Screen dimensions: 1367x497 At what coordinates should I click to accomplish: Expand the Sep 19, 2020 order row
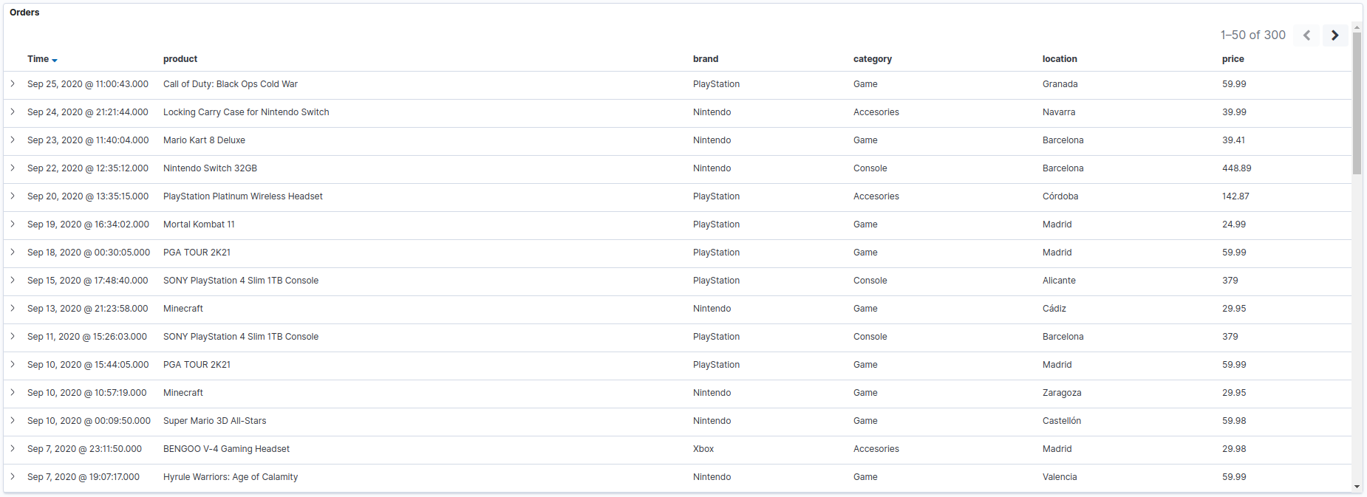tap(13, 224)
